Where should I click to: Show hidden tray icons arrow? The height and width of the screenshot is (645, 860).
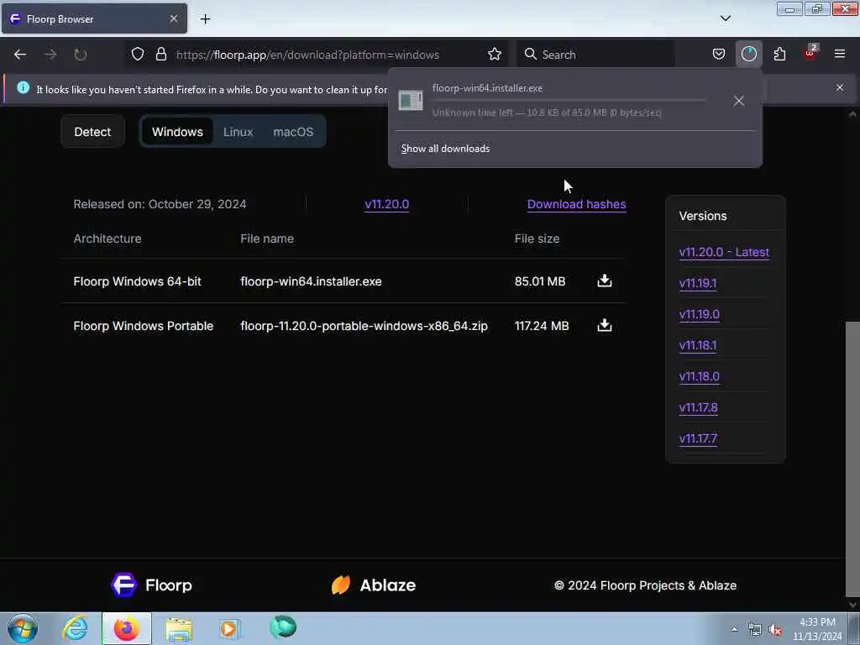(734, 629)
